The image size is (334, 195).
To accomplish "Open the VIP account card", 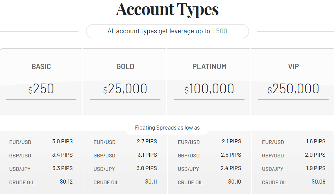I will pyautogui.click(x=293, y=82).
